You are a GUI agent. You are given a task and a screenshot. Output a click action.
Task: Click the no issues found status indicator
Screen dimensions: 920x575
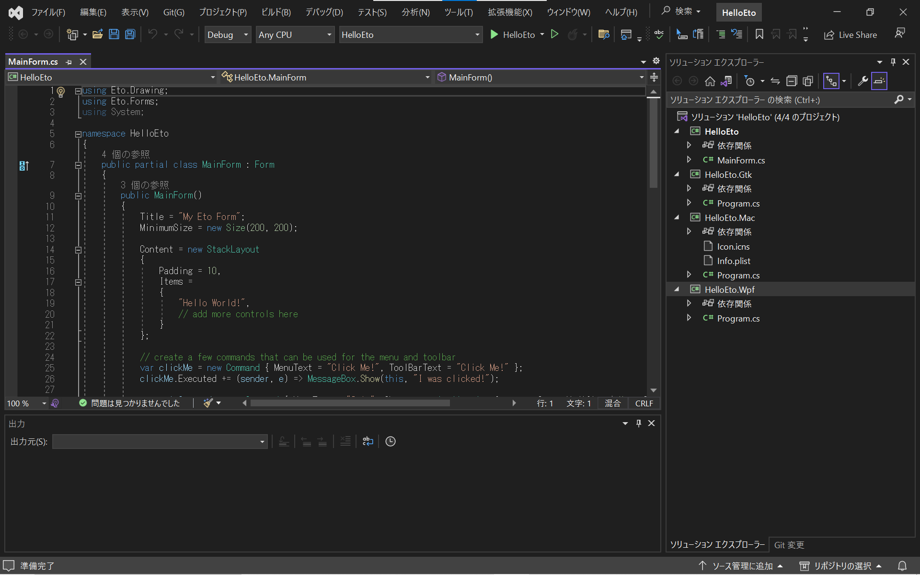pos(129,403)
